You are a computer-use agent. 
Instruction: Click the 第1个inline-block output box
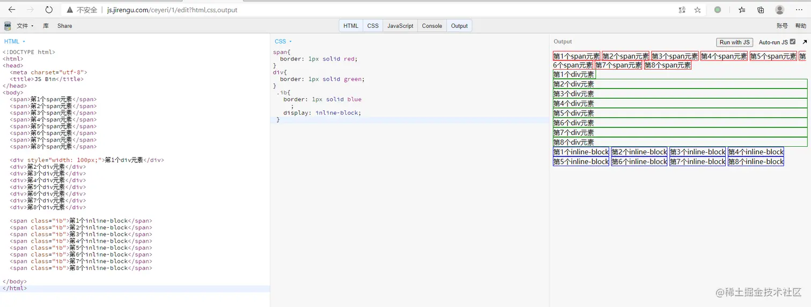[581, 152]
